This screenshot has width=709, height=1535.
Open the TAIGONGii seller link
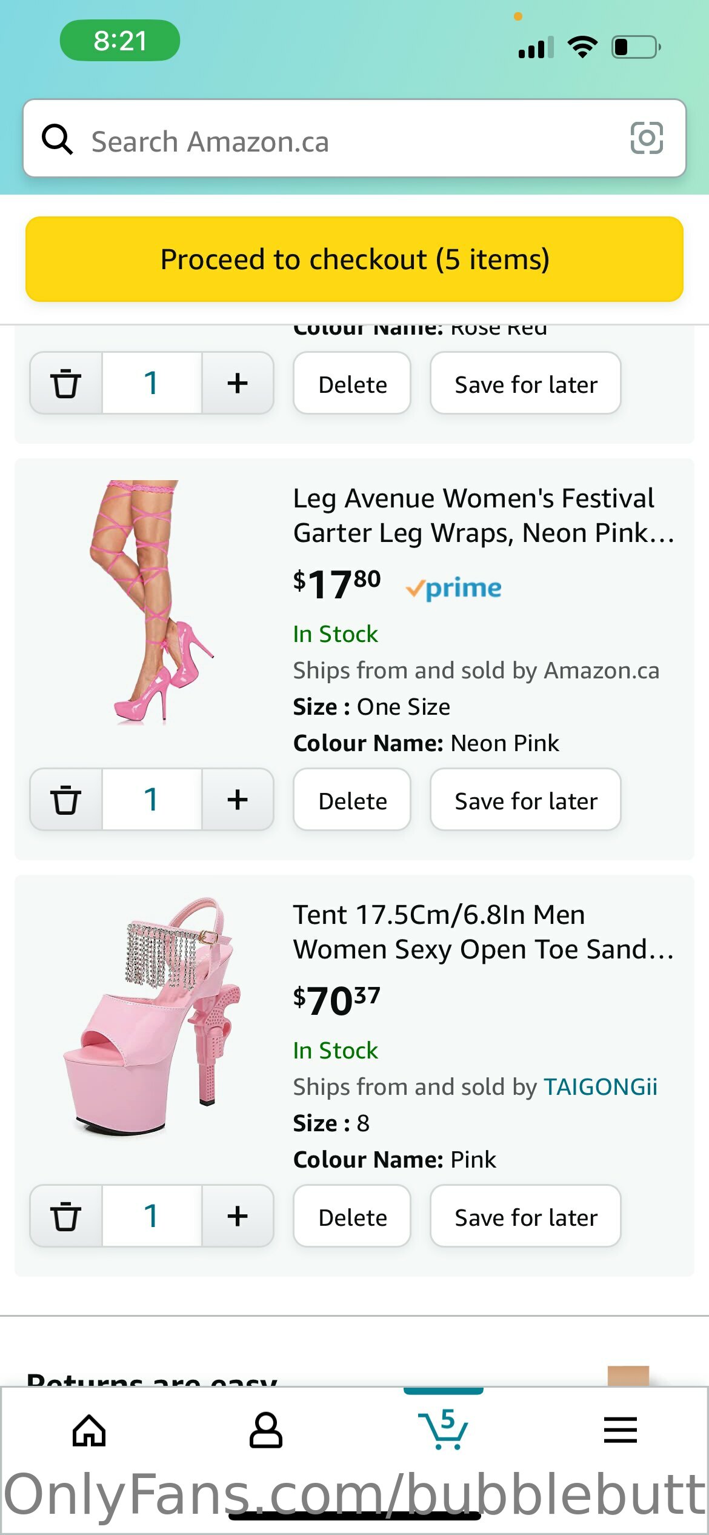click(600, 1087)
